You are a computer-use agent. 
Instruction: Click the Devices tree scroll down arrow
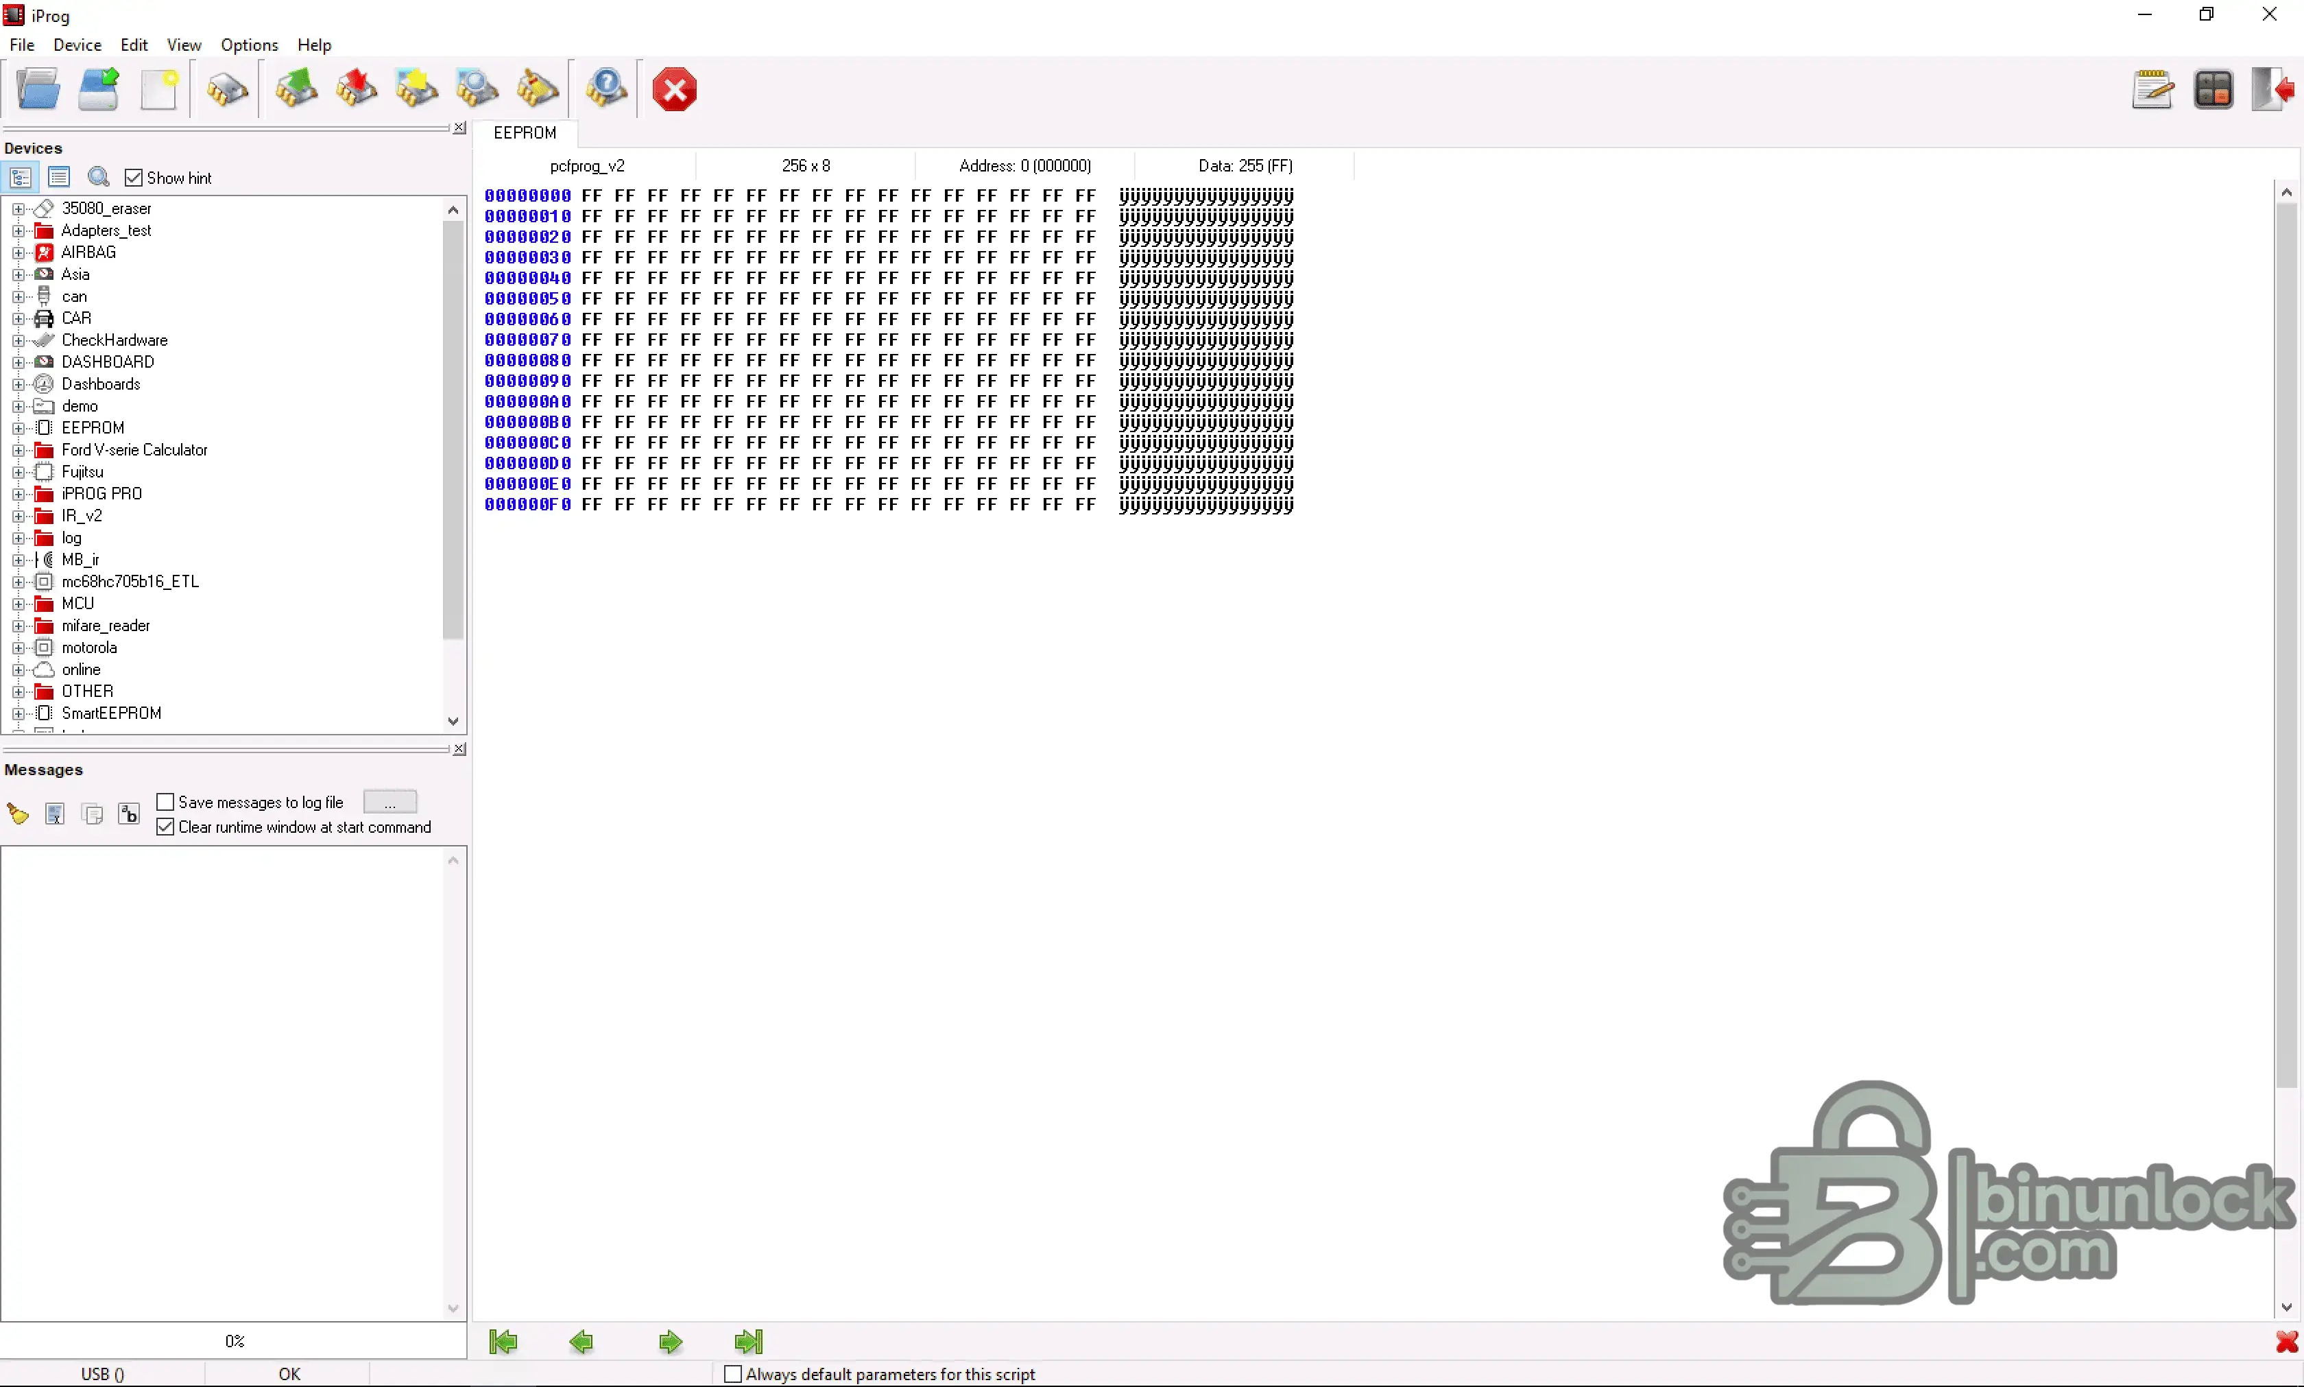453,722
